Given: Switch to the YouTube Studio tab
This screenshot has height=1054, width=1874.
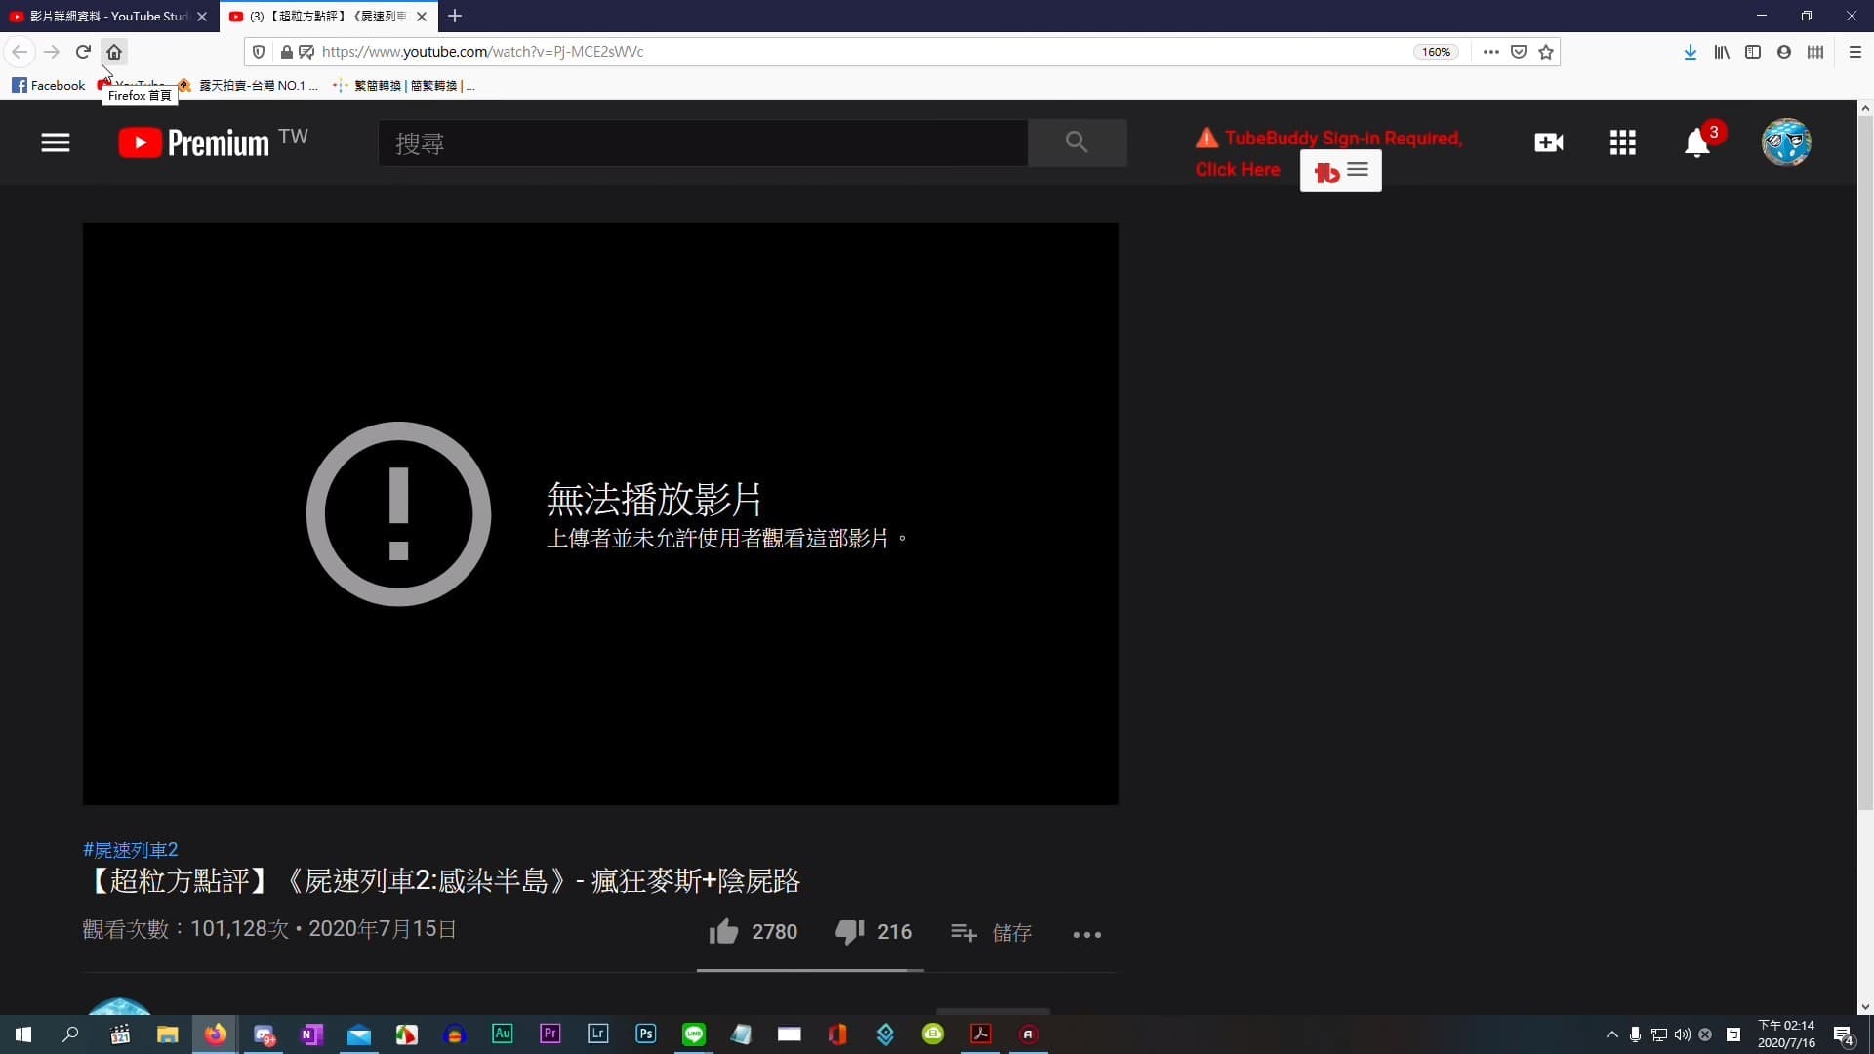Looking at the screenshot, I should pos(107,16).
